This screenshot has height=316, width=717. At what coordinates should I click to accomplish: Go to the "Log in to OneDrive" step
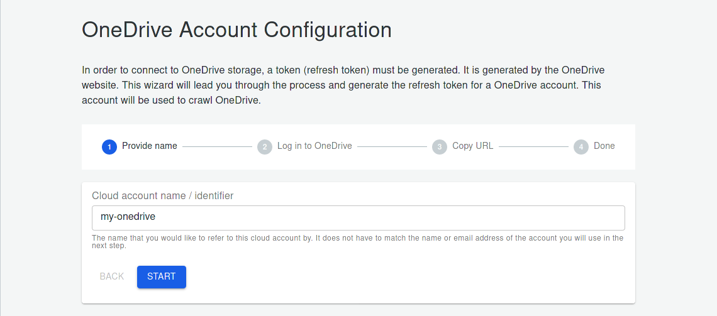point(314,146)
